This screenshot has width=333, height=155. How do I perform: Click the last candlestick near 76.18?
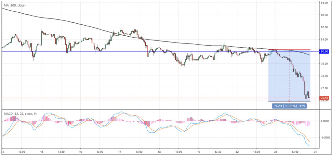[x=309, y=97]
